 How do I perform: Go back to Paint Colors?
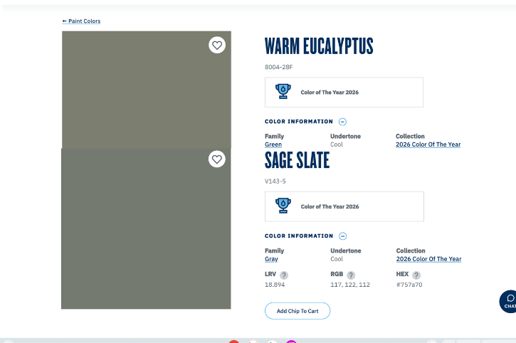[x=81, y=21]
